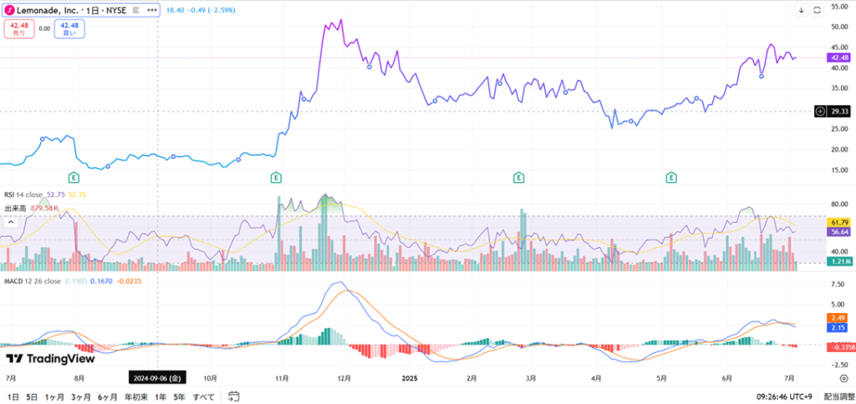Switch the range to 5年
Image resolution: width=856 pixels, height=404 pixels.
[179, 396]
